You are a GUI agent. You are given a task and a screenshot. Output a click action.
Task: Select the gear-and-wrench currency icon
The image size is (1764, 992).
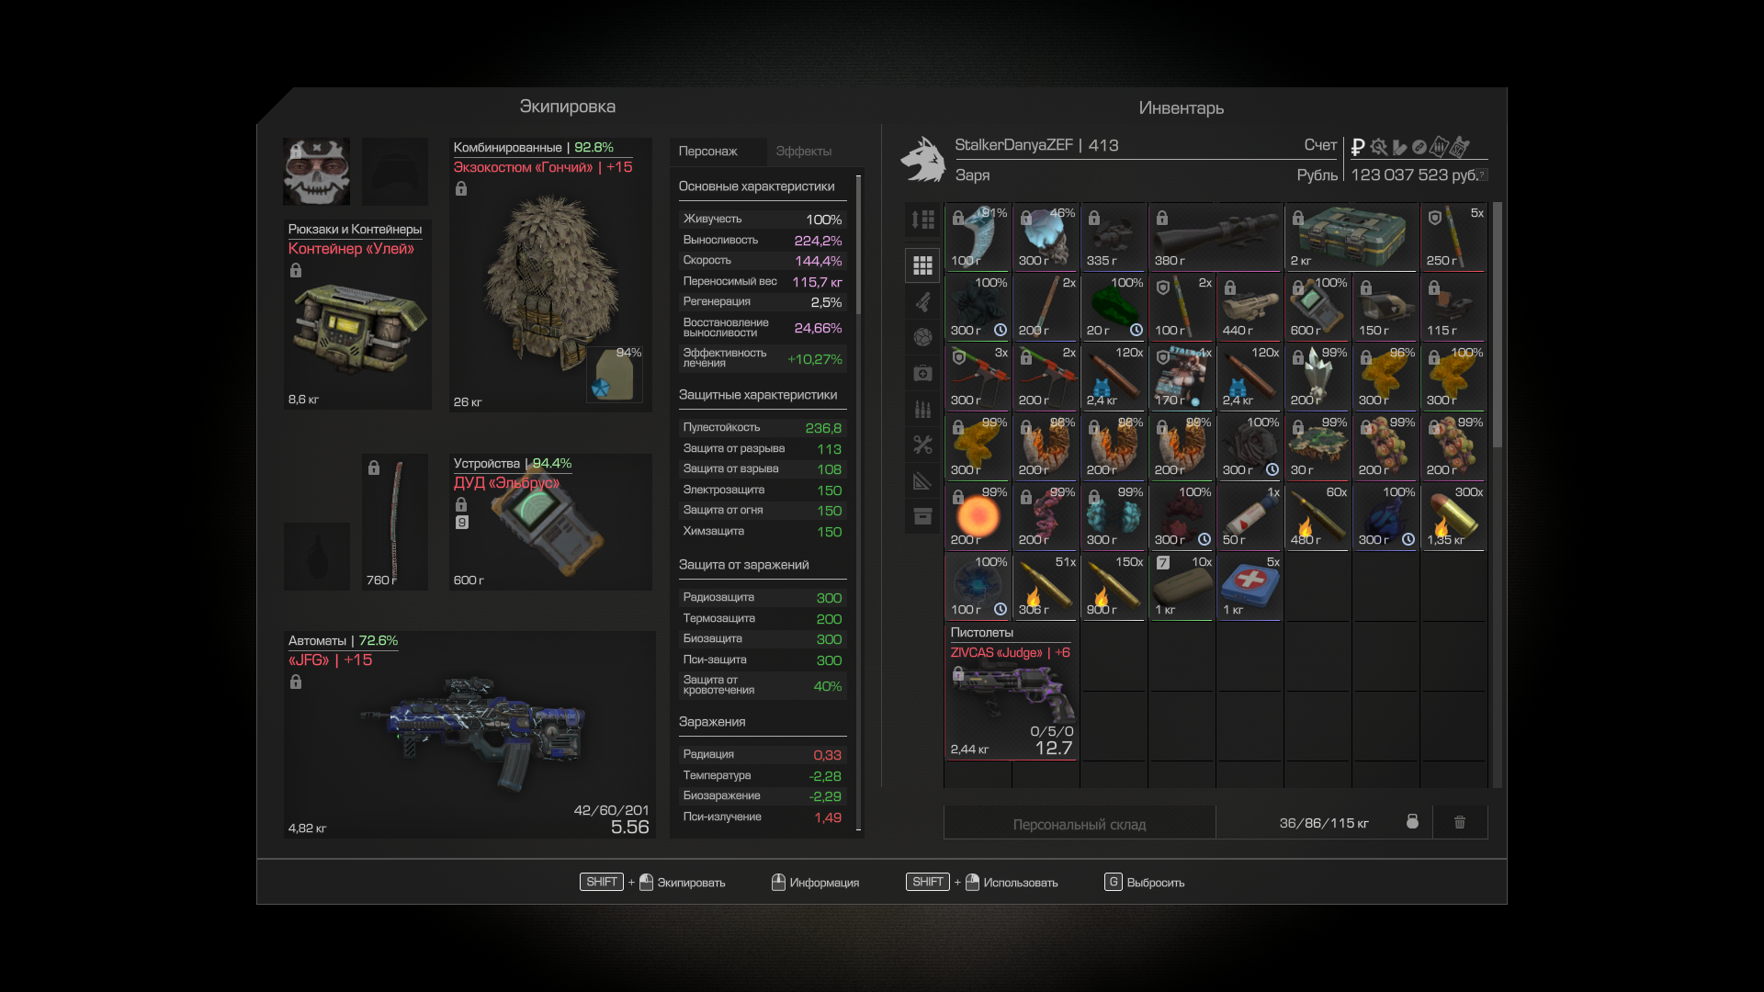(x=1378, y=147)
